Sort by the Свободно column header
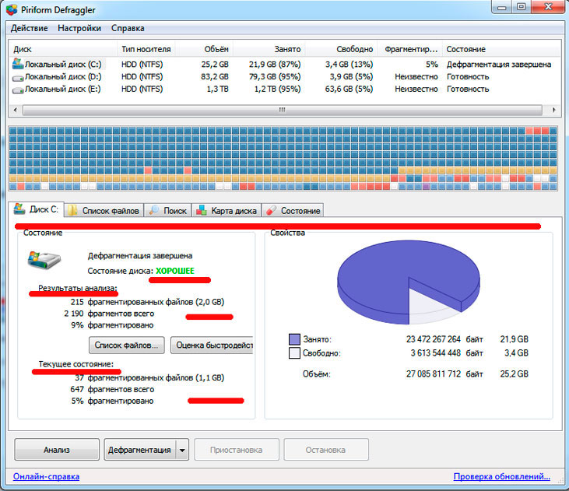 [x=342, y=49]
